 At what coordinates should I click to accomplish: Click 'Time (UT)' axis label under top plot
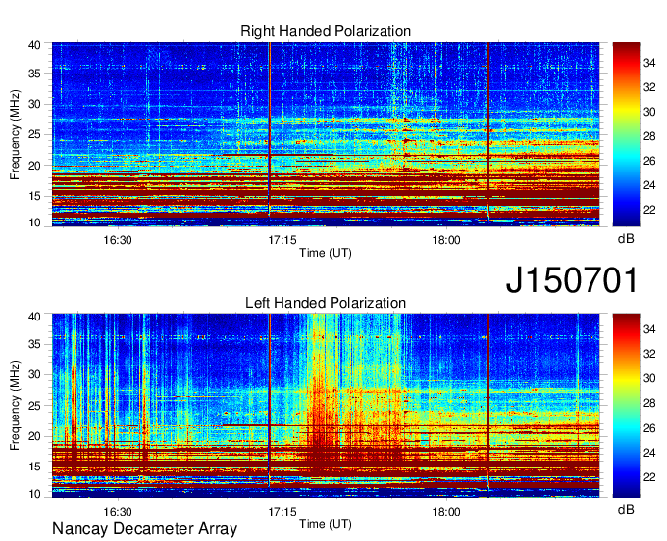[326, 253]
